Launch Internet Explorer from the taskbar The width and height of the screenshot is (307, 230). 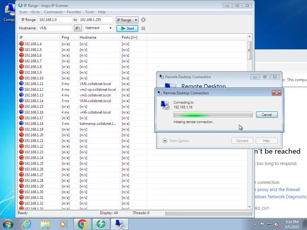[27, 224]
